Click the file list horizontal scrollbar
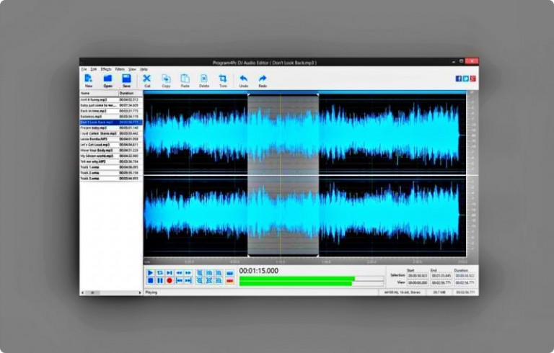The image size is (554, 353). point(111,292)
